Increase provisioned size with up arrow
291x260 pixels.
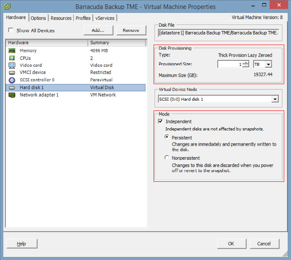tap(246, 62)
